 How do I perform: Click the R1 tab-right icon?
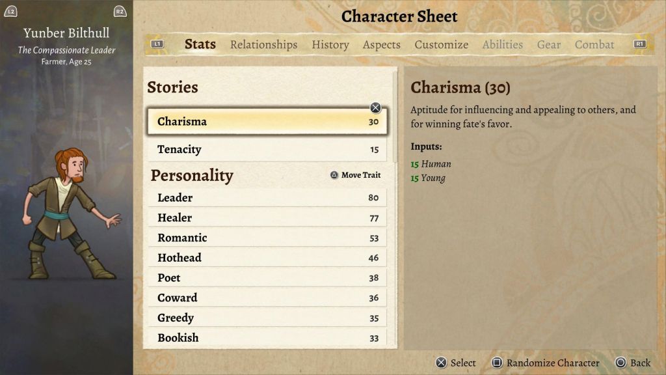click(640, 44)
